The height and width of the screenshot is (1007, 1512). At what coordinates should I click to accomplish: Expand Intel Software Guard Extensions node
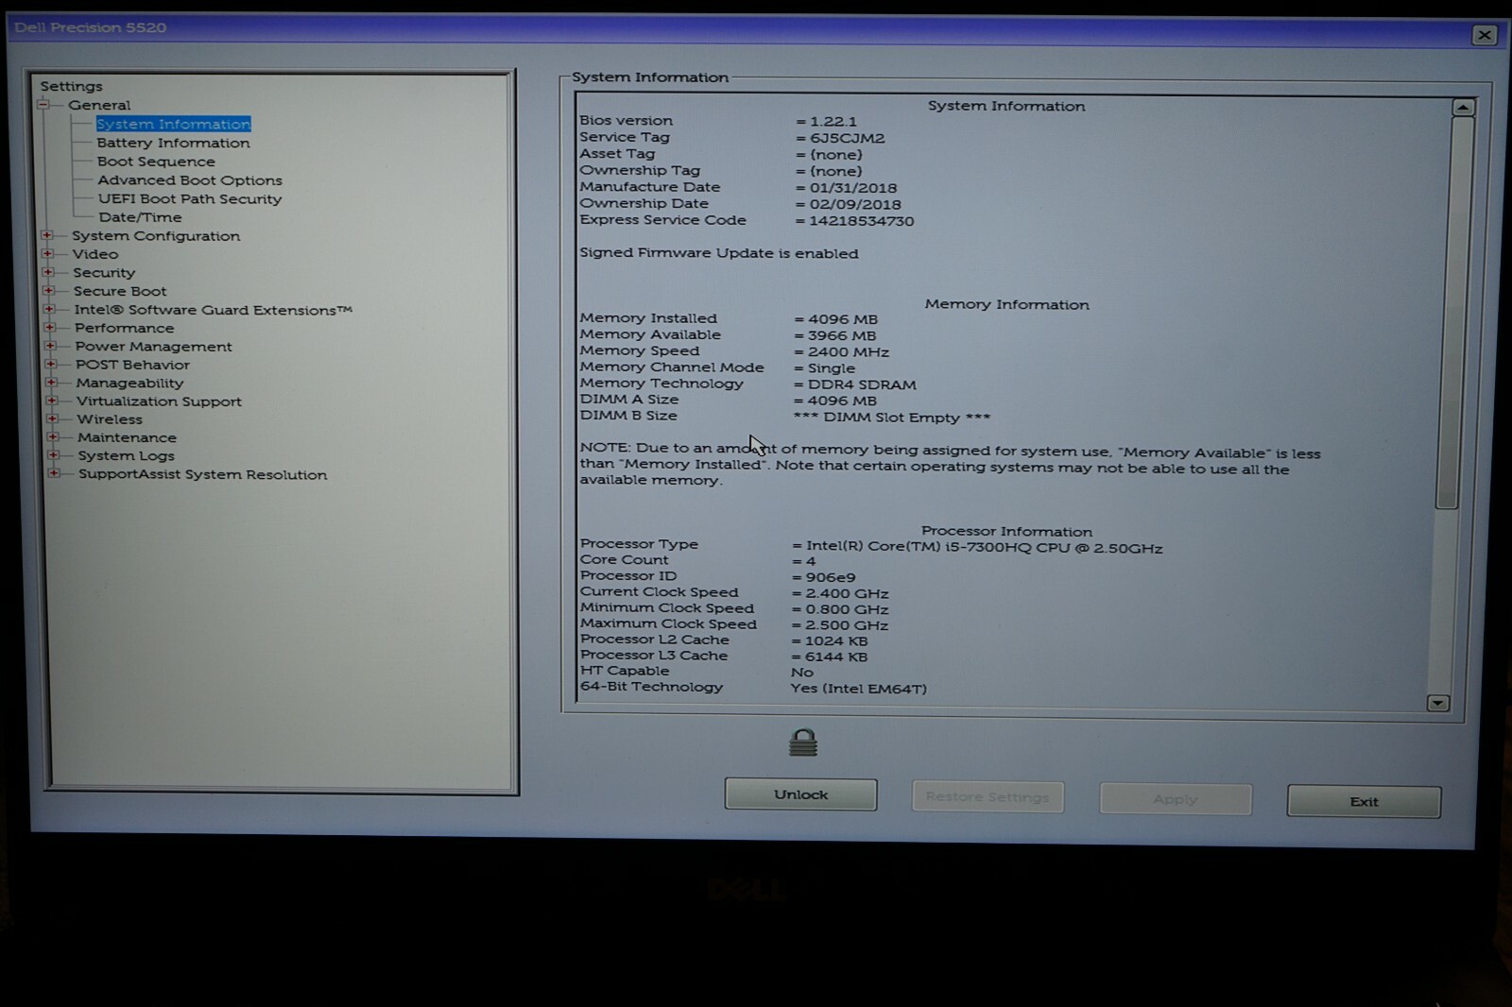49,309
